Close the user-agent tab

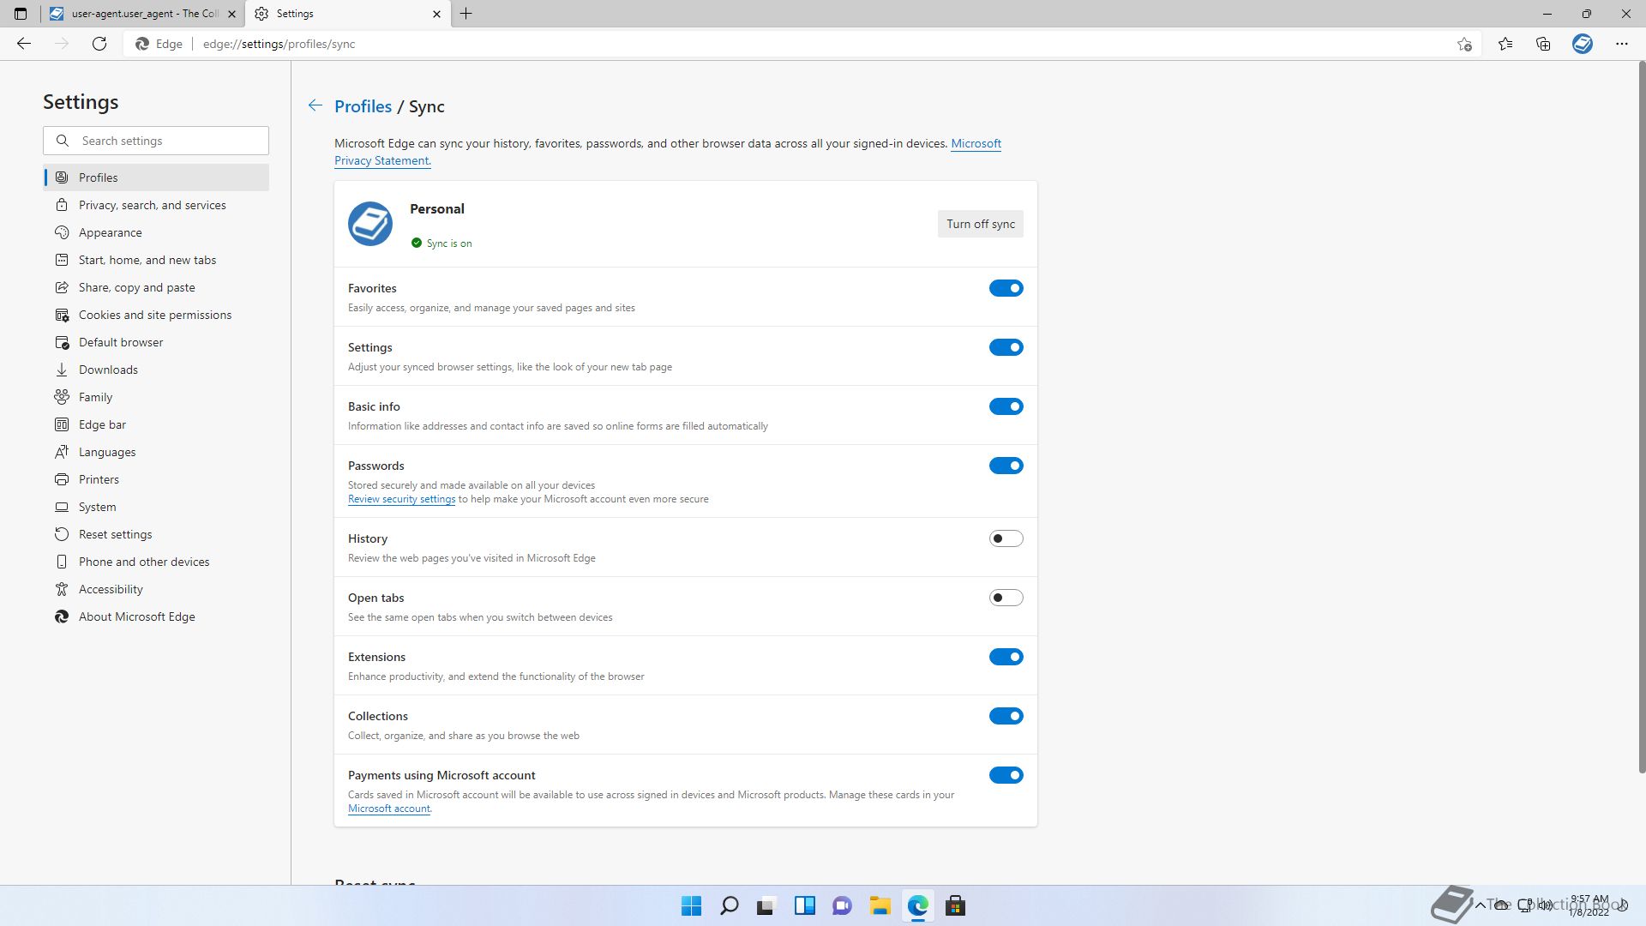[x=231, y=14]
